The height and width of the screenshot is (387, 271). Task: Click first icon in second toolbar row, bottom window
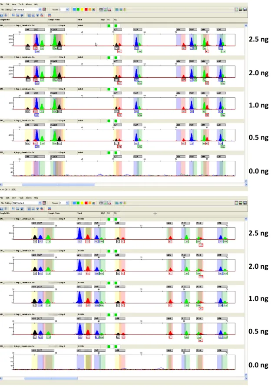(x=2, y=209)
